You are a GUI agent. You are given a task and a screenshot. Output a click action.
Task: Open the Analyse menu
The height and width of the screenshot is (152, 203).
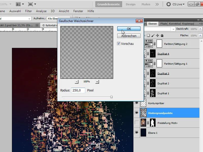(41, 11)
